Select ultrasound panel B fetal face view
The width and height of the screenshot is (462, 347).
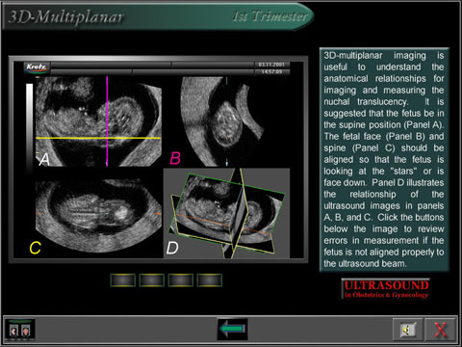[226, 121]
